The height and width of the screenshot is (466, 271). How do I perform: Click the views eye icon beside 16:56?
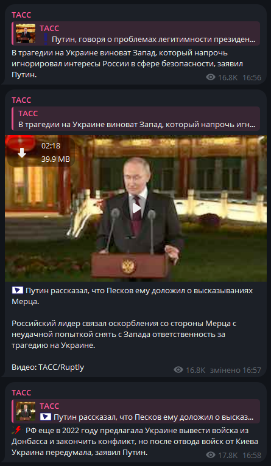point(211,77)
